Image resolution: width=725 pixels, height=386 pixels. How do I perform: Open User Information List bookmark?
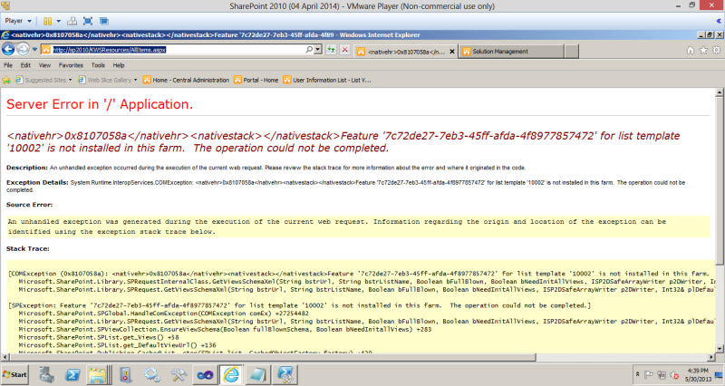pos(327,80)
